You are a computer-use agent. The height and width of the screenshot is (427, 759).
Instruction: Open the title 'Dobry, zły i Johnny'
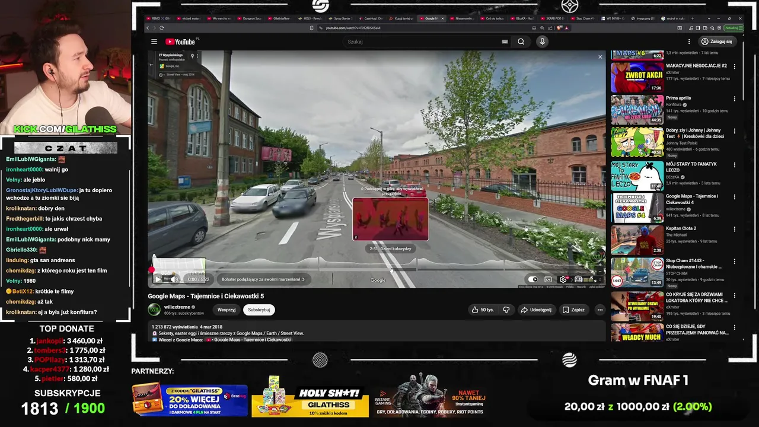click(x=695, y=133)
